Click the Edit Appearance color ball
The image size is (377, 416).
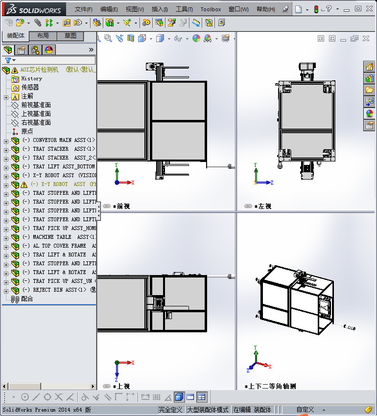tap(196, 39)
